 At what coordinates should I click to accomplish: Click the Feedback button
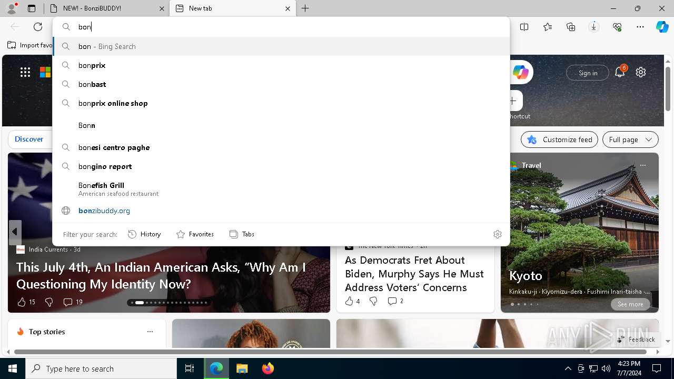click(636, 340)
